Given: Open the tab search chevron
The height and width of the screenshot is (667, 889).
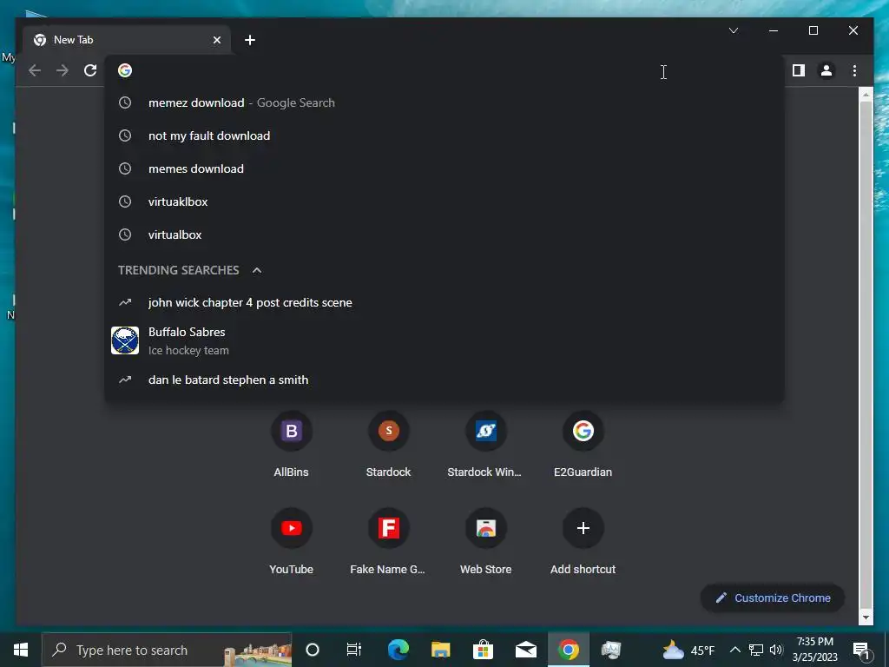Looking at the screenshot, I should click(733, 30).
